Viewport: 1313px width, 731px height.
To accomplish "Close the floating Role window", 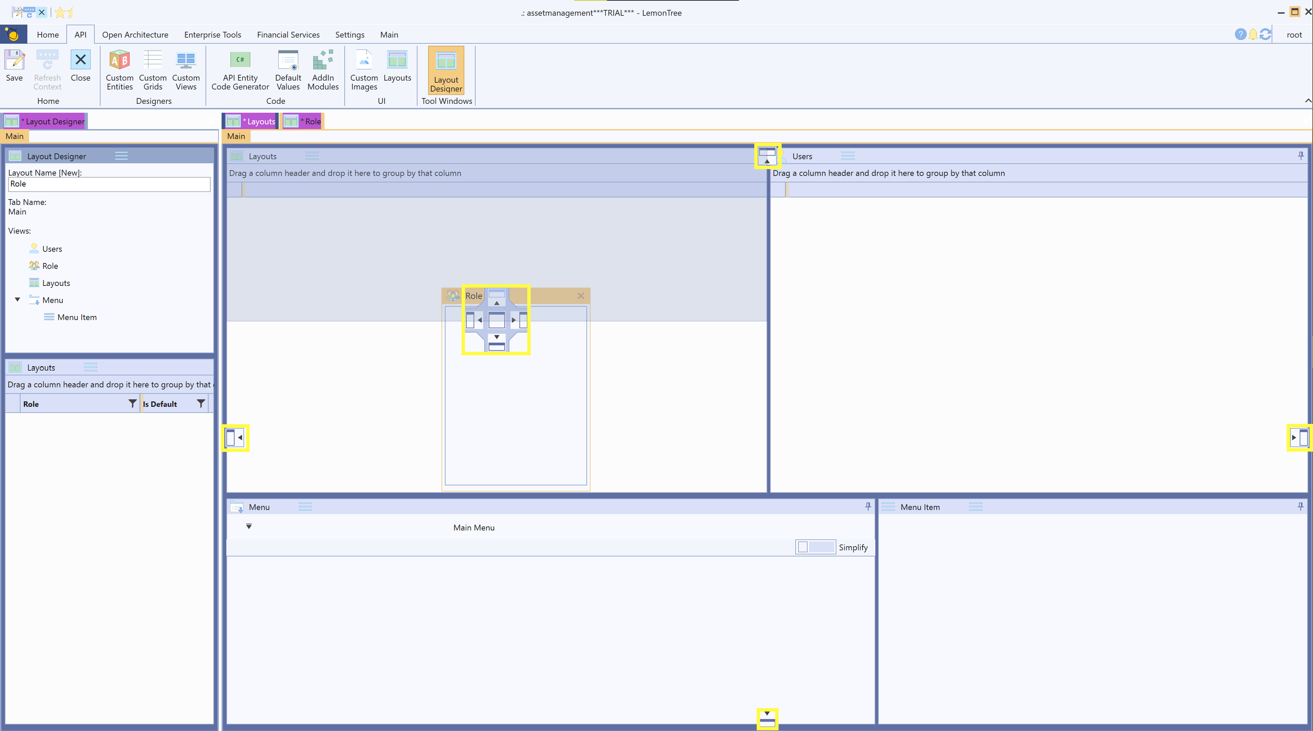I will click(x=581, y=296).
